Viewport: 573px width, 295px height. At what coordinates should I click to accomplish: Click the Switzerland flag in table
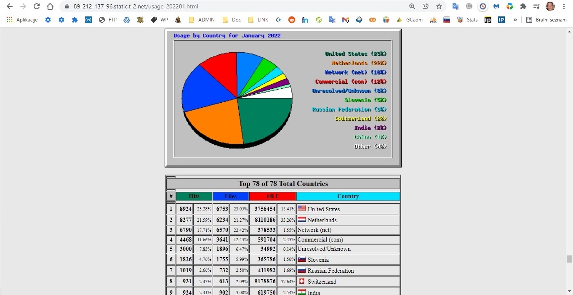301,281
